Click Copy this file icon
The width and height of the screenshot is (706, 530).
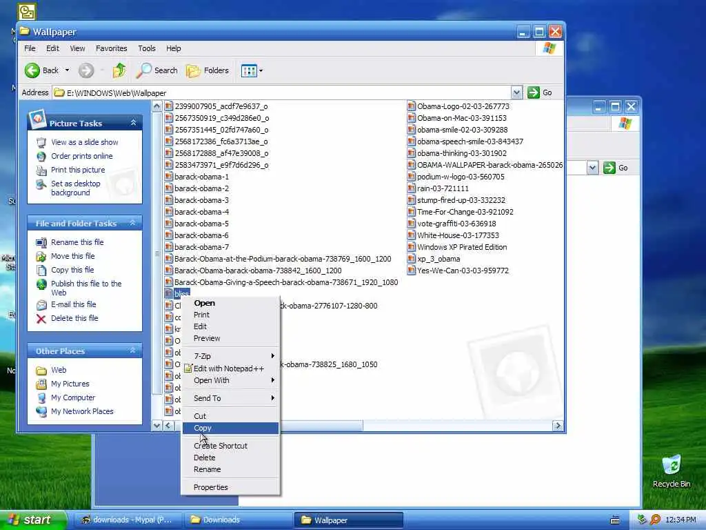[x=41, y=270]
